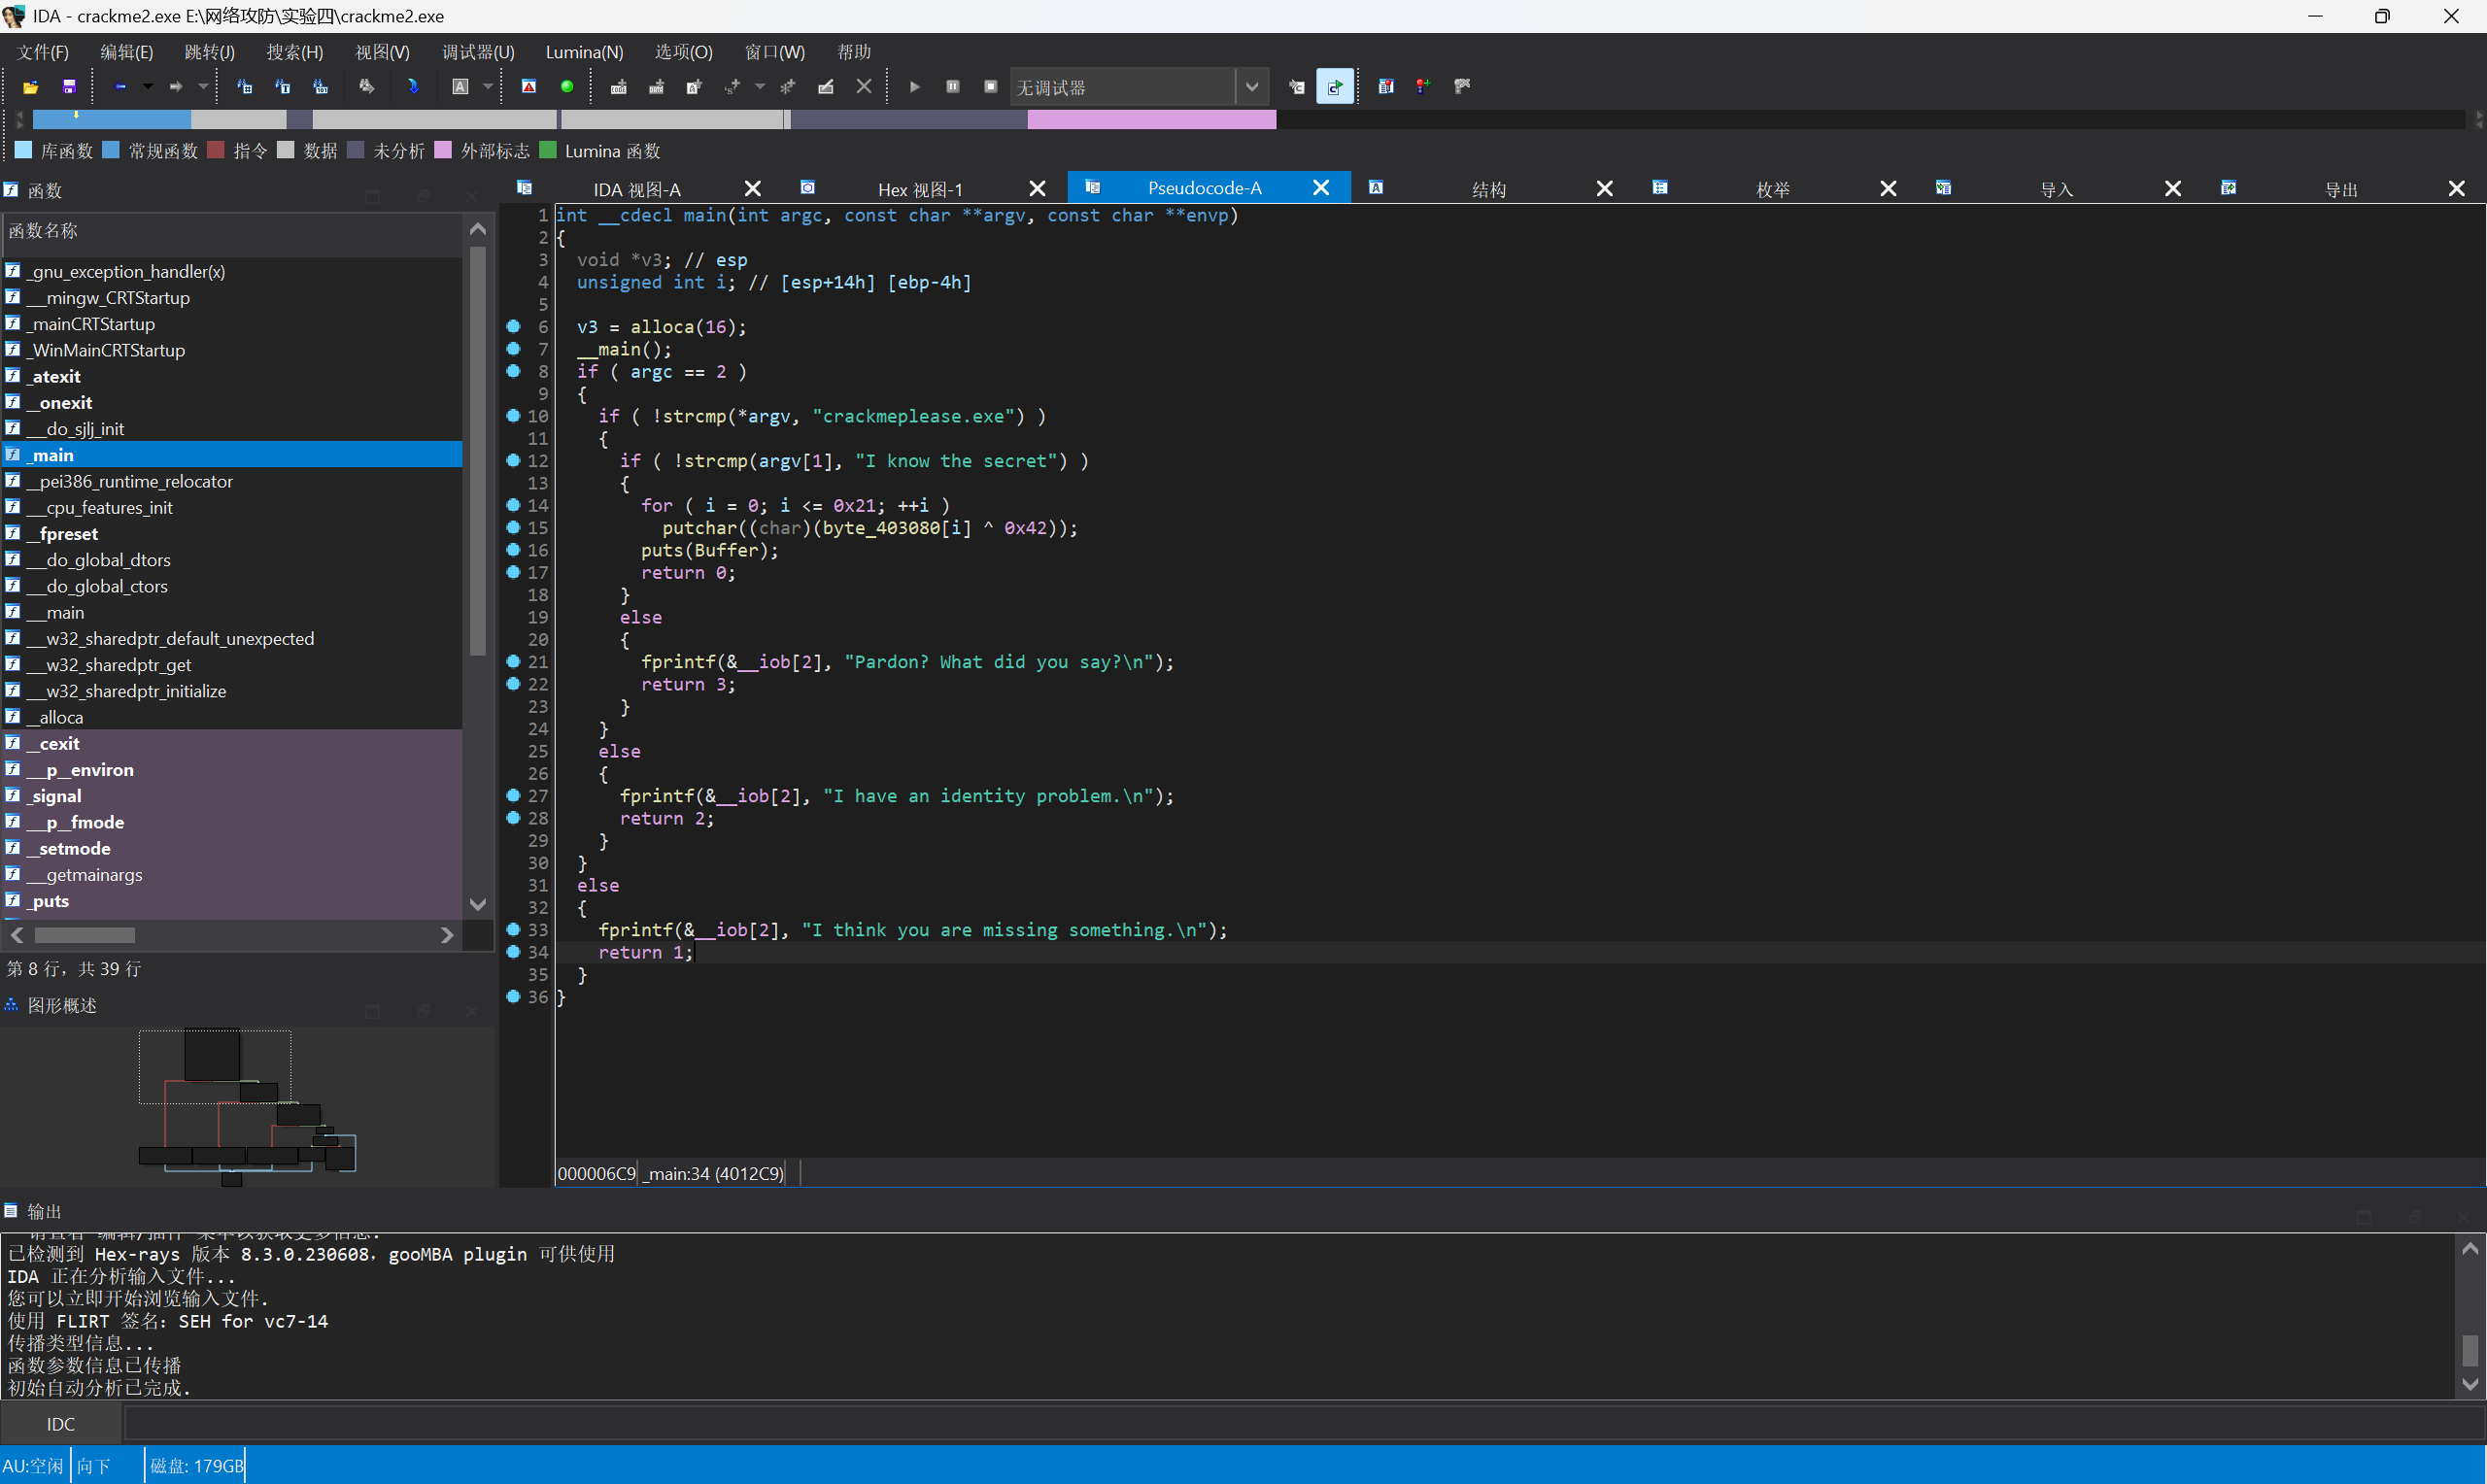This screenshot has width=2487, height=1484.
Task: Toggle breakpoint dot on line 33
Action: point(513,929)
